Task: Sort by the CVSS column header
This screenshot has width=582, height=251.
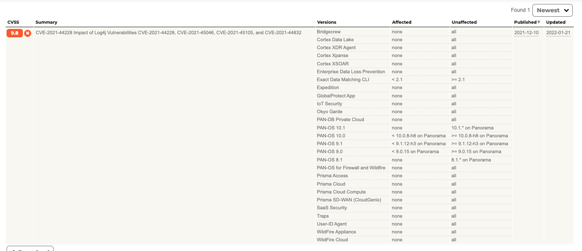Action: coord(13,22)
